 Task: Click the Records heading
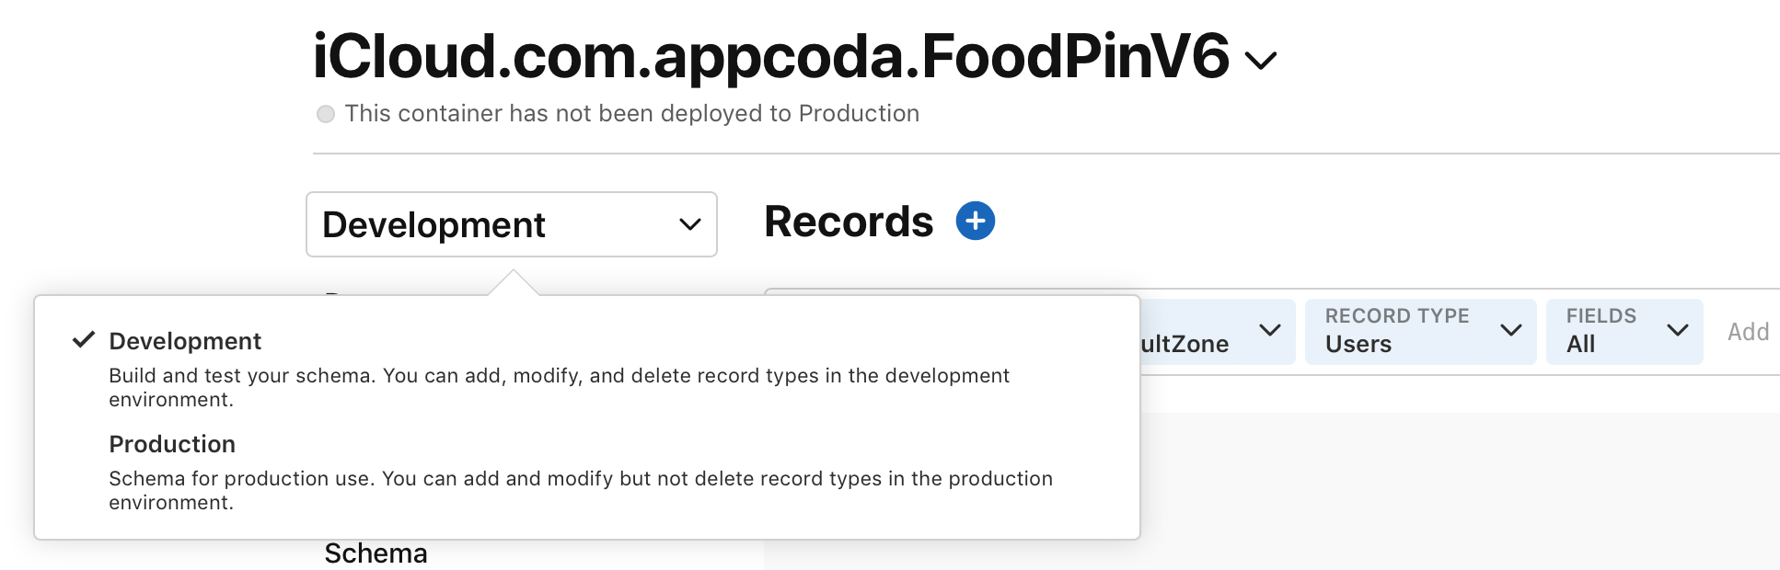pyautogui.click(x=849, y=222)
